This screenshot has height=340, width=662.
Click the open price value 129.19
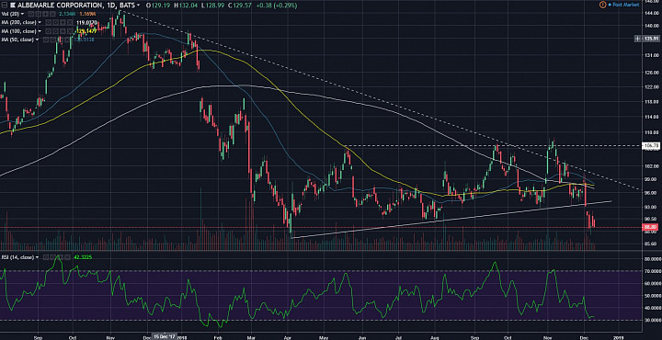click(x=161, y=6)
